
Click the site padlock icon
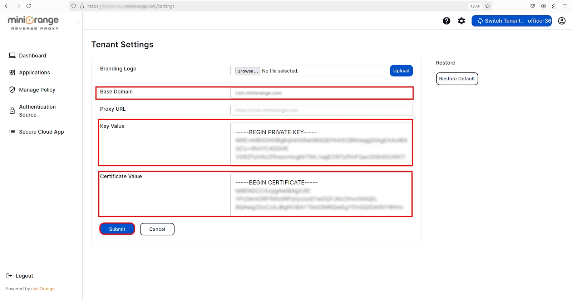(x=82, y=6)
